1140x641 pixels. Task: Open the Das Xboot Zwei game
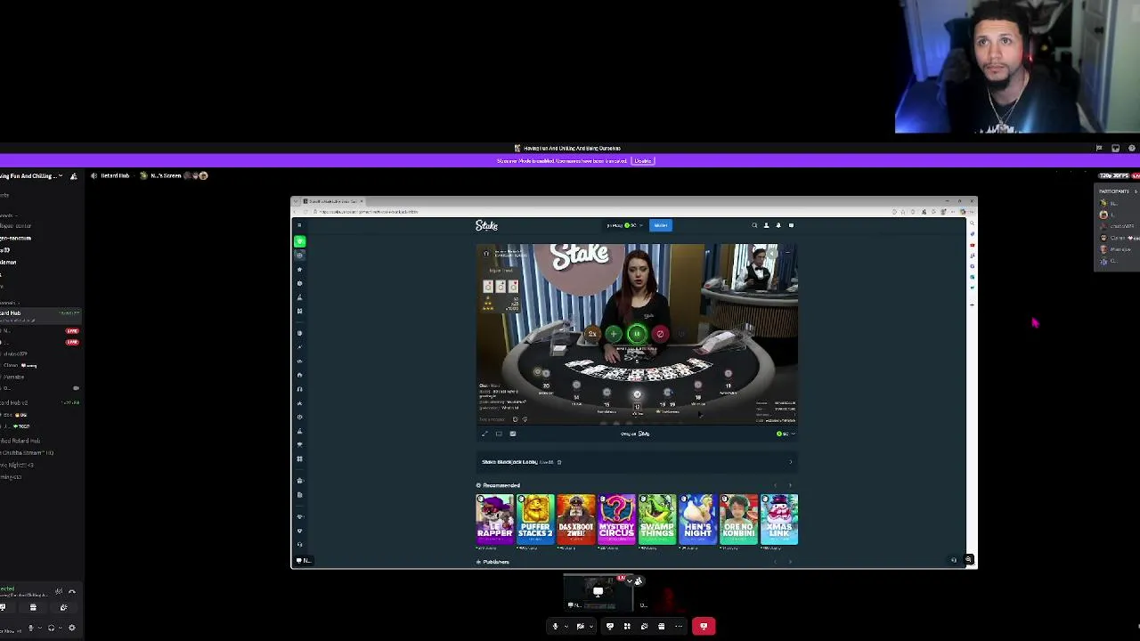[576, 519]
